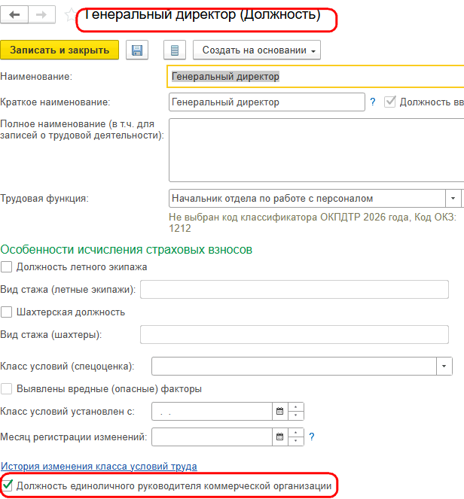Open Создать на основании menu

click(257, 50)
